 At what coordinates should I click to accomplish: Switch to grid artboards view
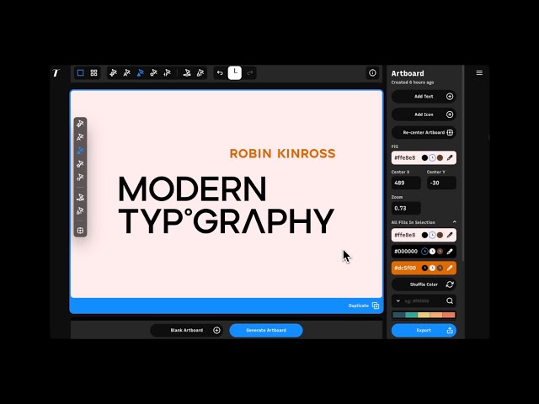click(x=93, y=73)
